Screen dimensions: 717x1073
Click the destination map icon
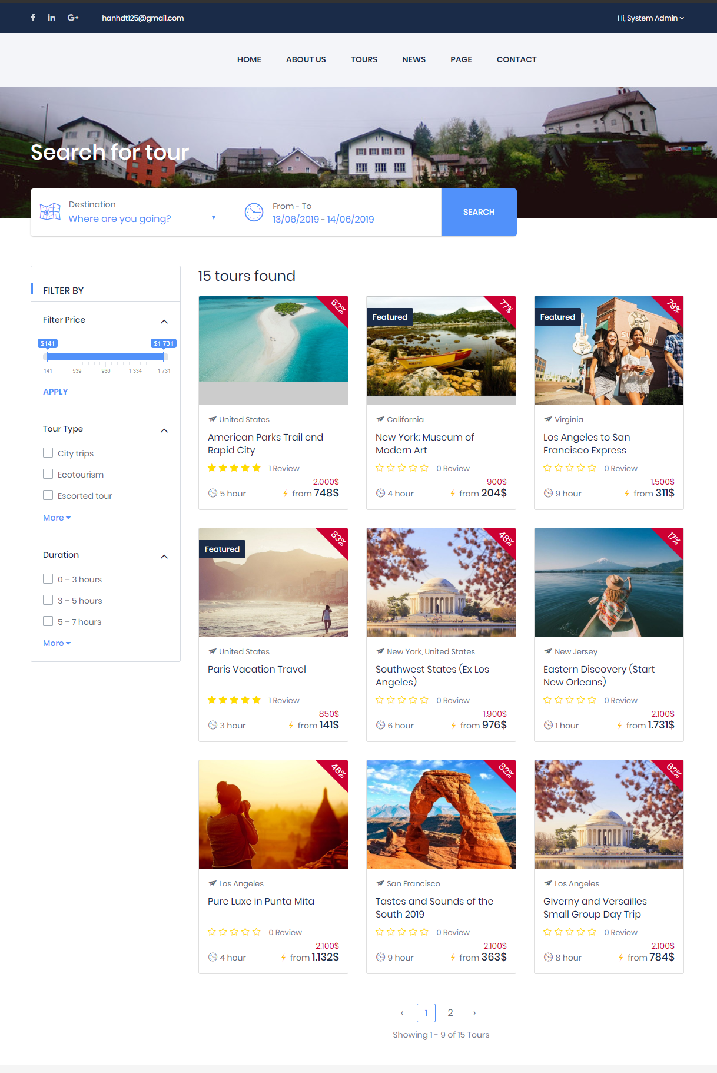click(50, 211)
